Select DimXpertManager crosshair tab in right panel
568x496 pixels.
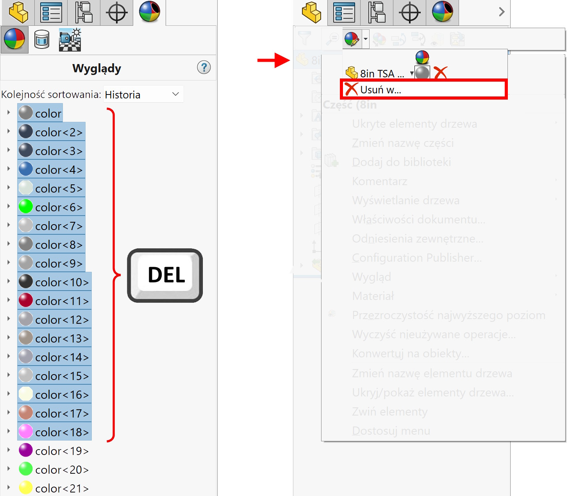pyautogui.click(x=410, y=12)
